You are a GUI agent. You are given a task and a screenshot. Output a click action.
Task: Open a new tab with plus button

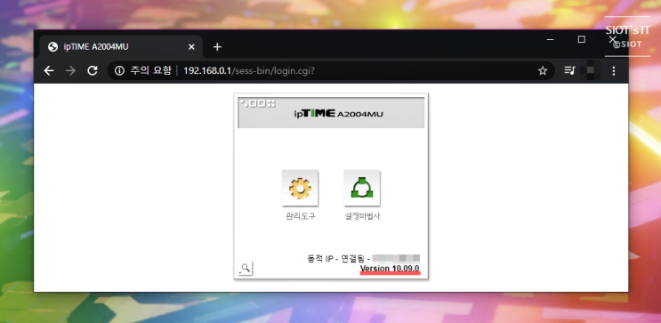tap(217, 47)
